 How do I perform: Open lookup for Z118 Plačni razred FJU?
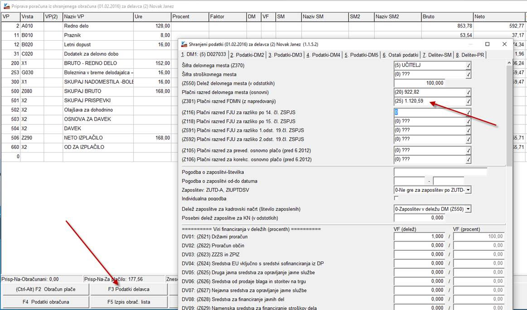[x=468, y=121]
